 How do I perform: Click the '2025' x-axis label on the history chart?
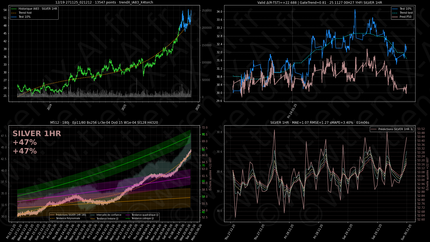pyautogui.click(x=124, y=107)
